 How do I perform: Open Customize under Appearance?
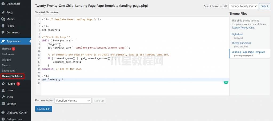point(8,54)
